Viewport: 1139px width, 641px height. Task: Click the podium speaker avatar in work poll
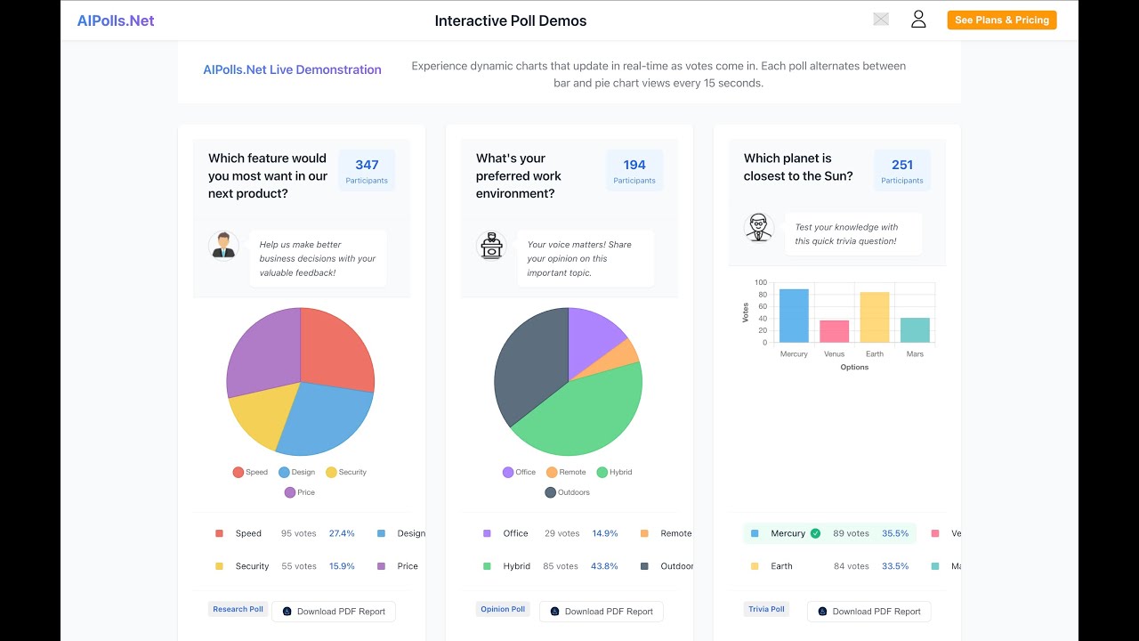click(x=491, y=245)
